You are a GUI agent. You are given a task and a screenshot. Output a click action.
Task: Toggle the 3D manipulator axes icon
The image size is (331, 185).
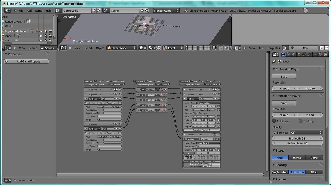165,48
